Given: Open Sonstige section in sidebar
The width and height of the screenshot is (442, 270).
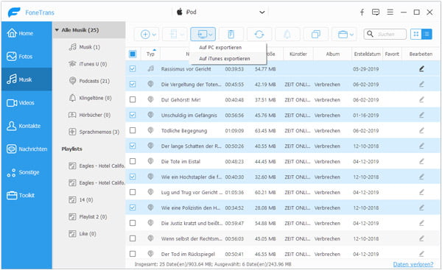Looking at the screenshot, I should (x=27, y=172).
